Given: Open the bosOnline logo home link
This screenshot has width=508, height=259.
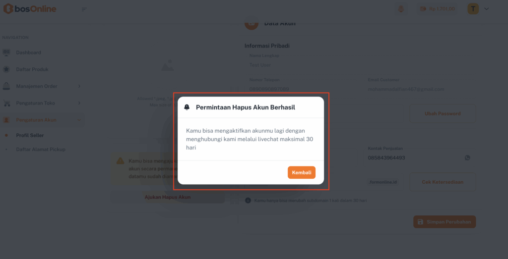Looking at the screenshot, I should [30, 9].
